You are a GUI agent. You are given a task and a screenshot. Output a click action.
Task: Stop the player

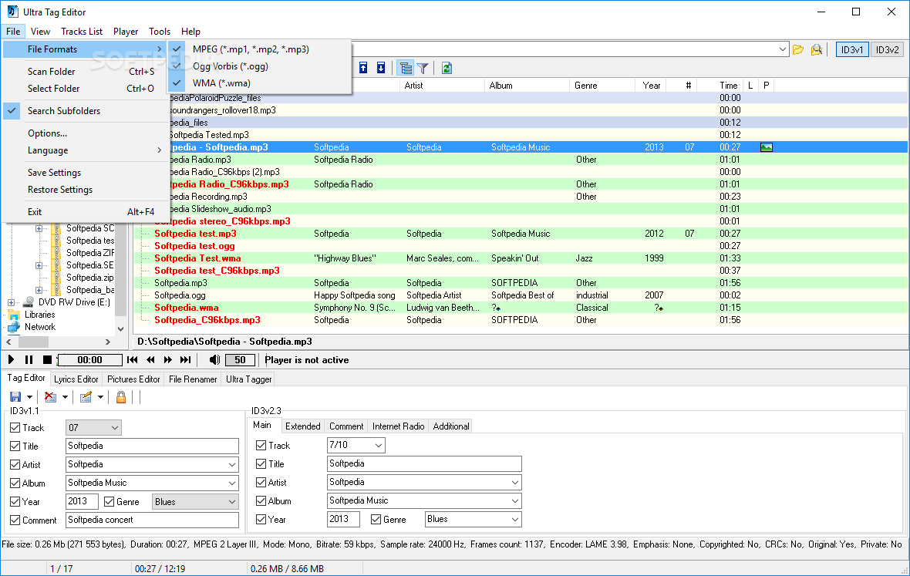(x=48, y=359)
